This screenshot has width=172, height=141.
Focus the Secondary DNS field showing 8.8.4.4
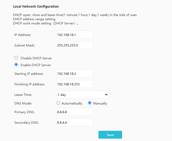[75, 122]
